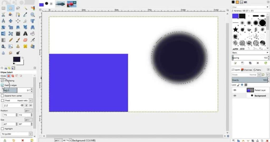Refresh brushes with the green arrow icon
The image size is (270, 142).
click(x=266, y=63)
